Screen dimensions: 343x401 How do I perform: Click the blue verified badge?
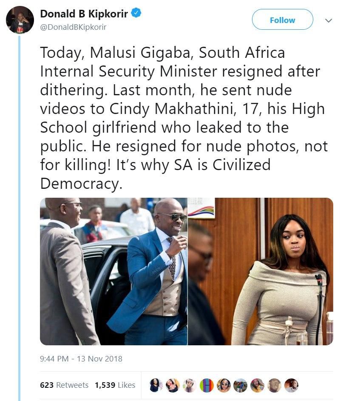click(x=136, y=13)
